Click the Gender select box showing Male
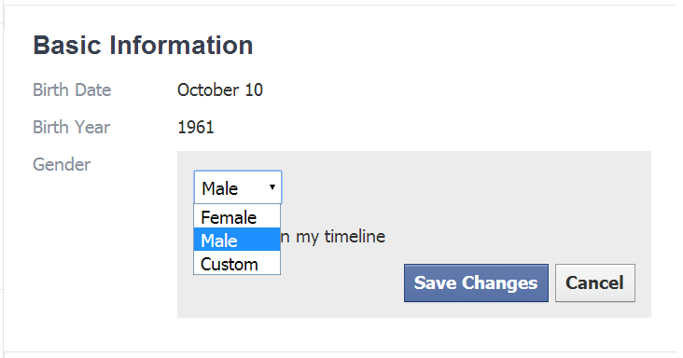The image size is (683, 358). [x=238, y=187]
